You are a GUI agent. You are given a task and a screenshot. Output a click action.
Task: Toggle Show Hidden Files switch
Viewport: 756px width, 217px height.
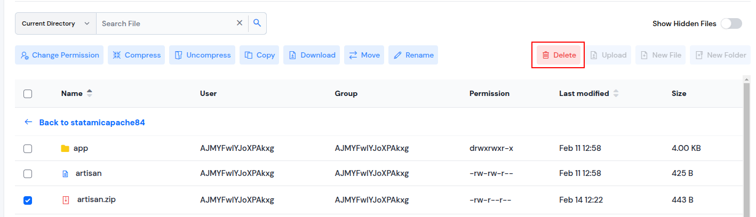[731, 23]
